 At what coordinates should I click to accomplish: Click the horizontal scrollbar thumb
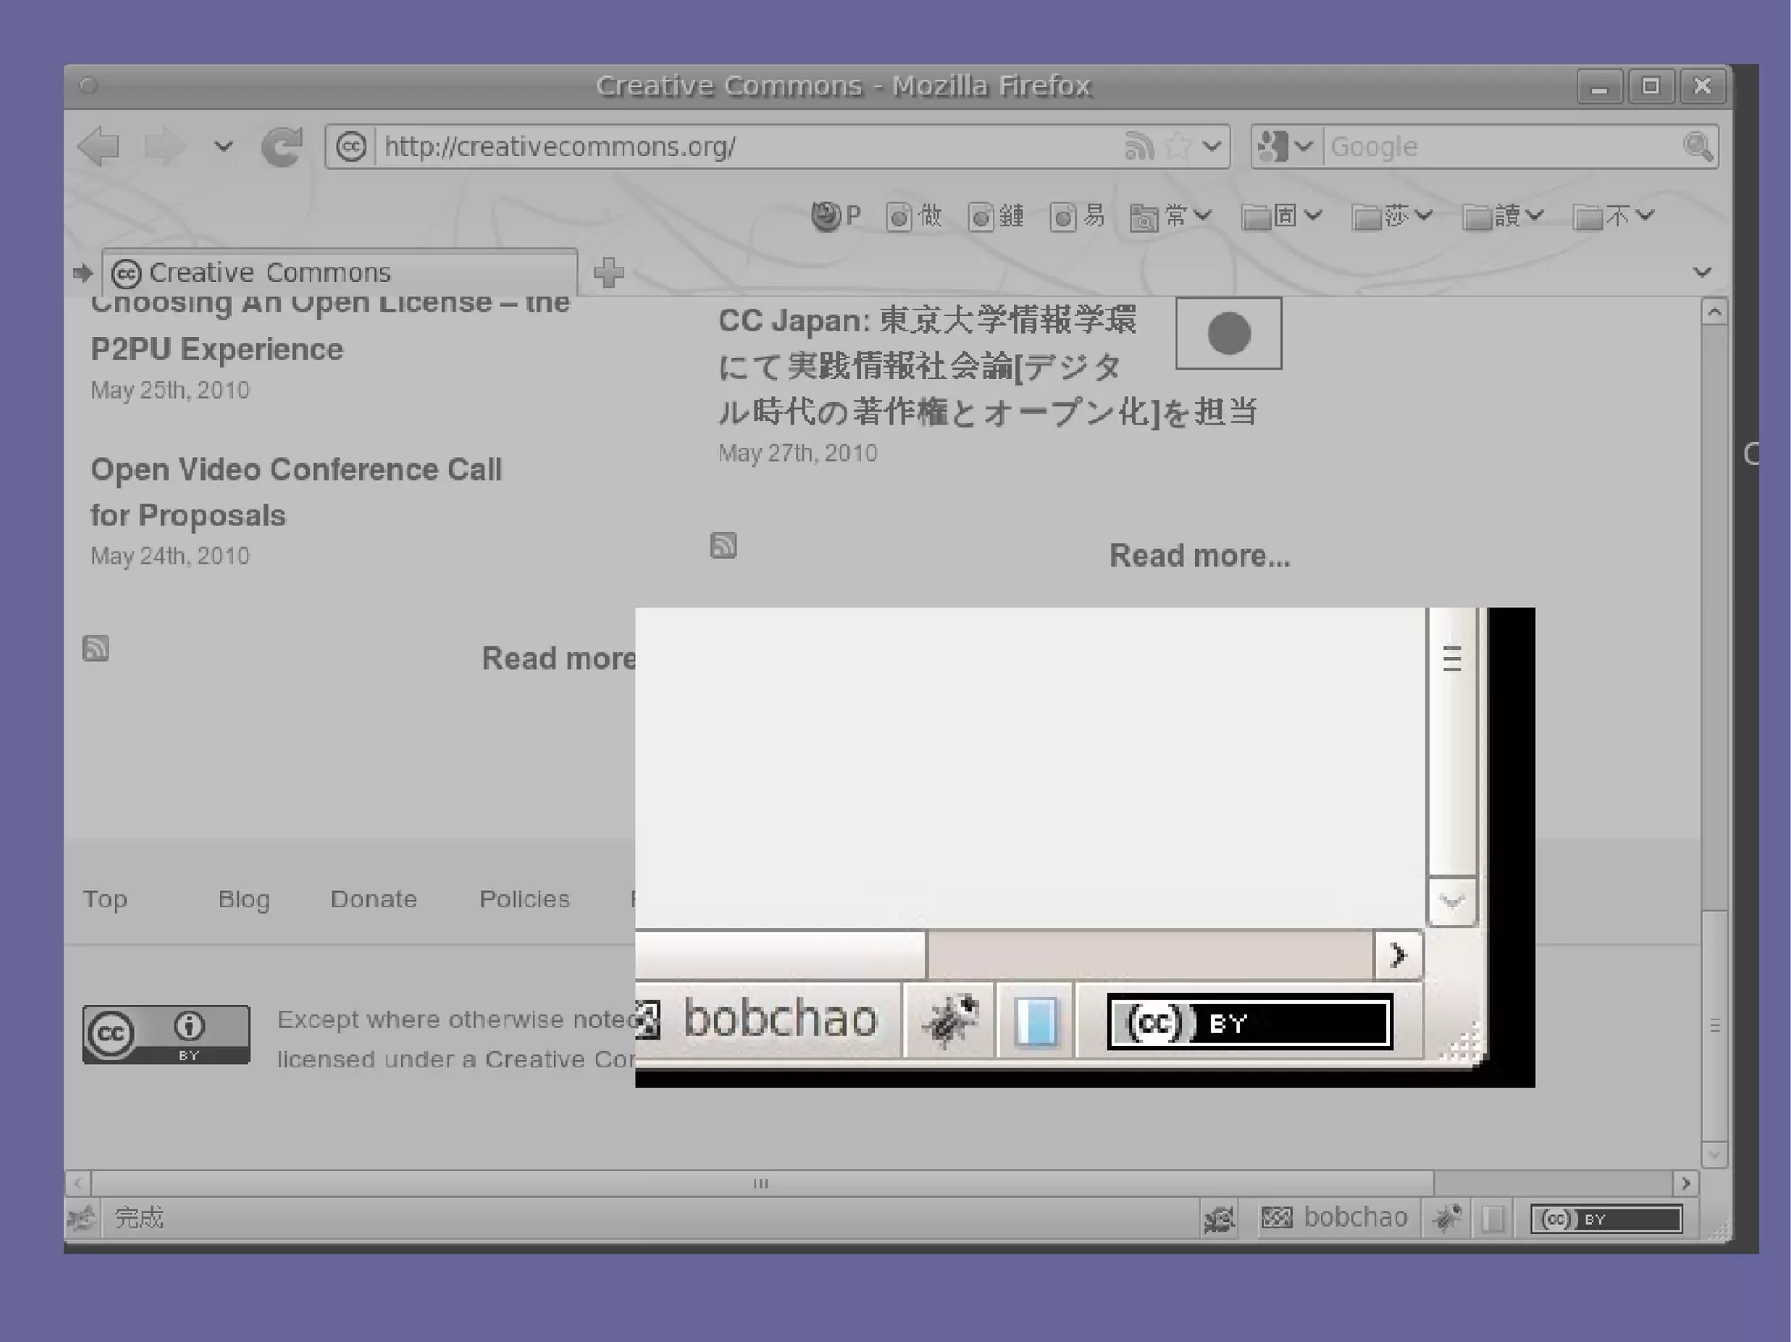tap(761, 1184)
